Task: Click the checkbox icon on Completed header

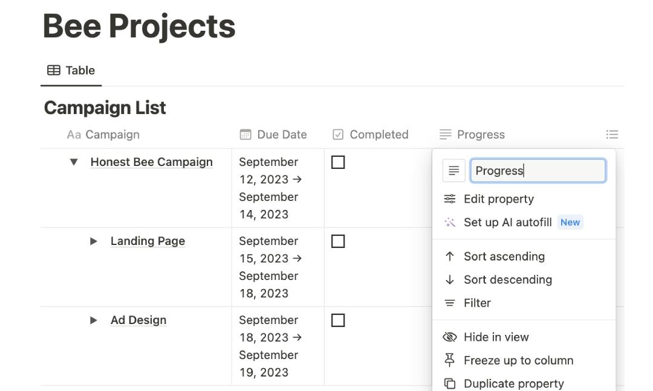Action: pyautogui.click(x=338, y=134)
